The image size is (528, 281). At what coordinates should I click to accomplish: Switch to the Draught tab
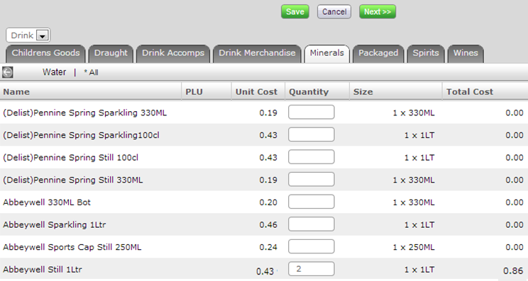tap(111, 53)
